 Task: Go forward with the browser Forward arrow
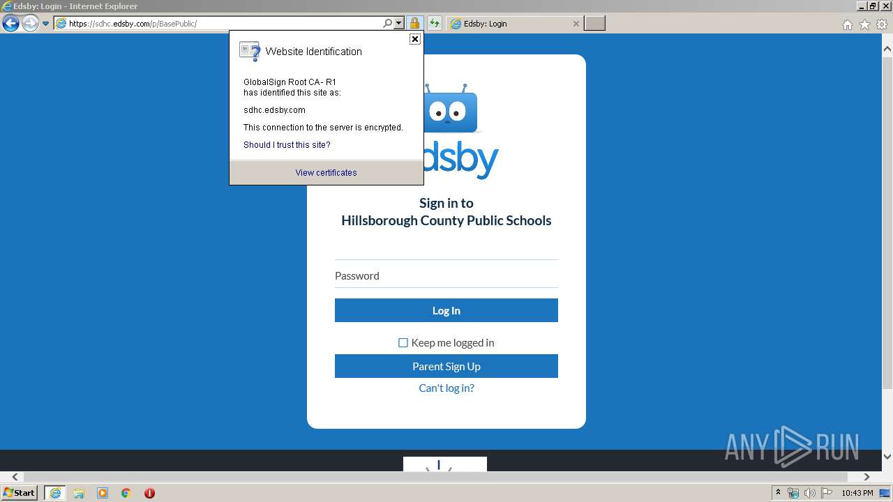(x=30, y=24)
